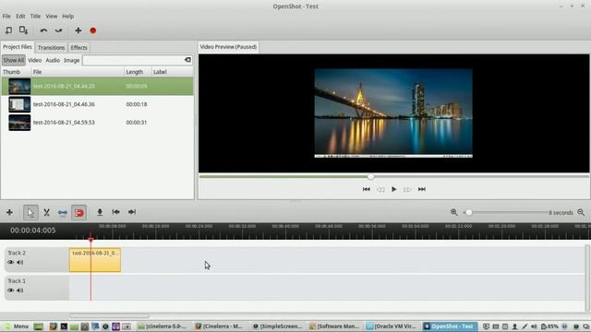
Task: Play the video preview
Action: (x=394, y=189)
